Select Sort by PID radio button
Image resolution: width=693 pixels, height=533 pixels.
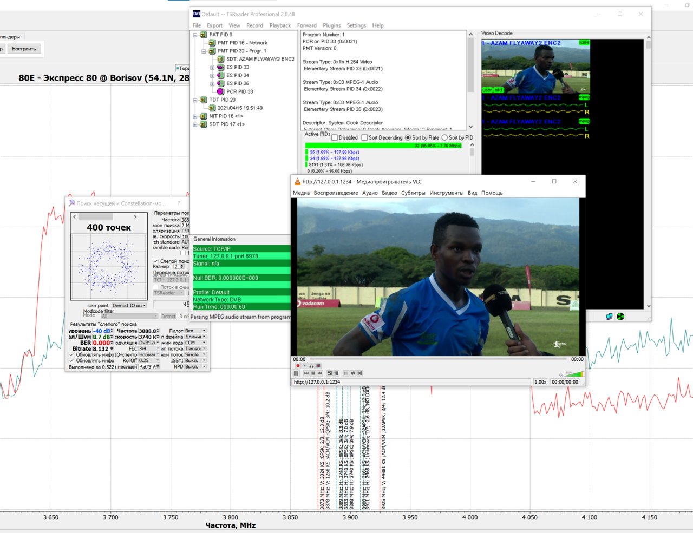[444, 137]
